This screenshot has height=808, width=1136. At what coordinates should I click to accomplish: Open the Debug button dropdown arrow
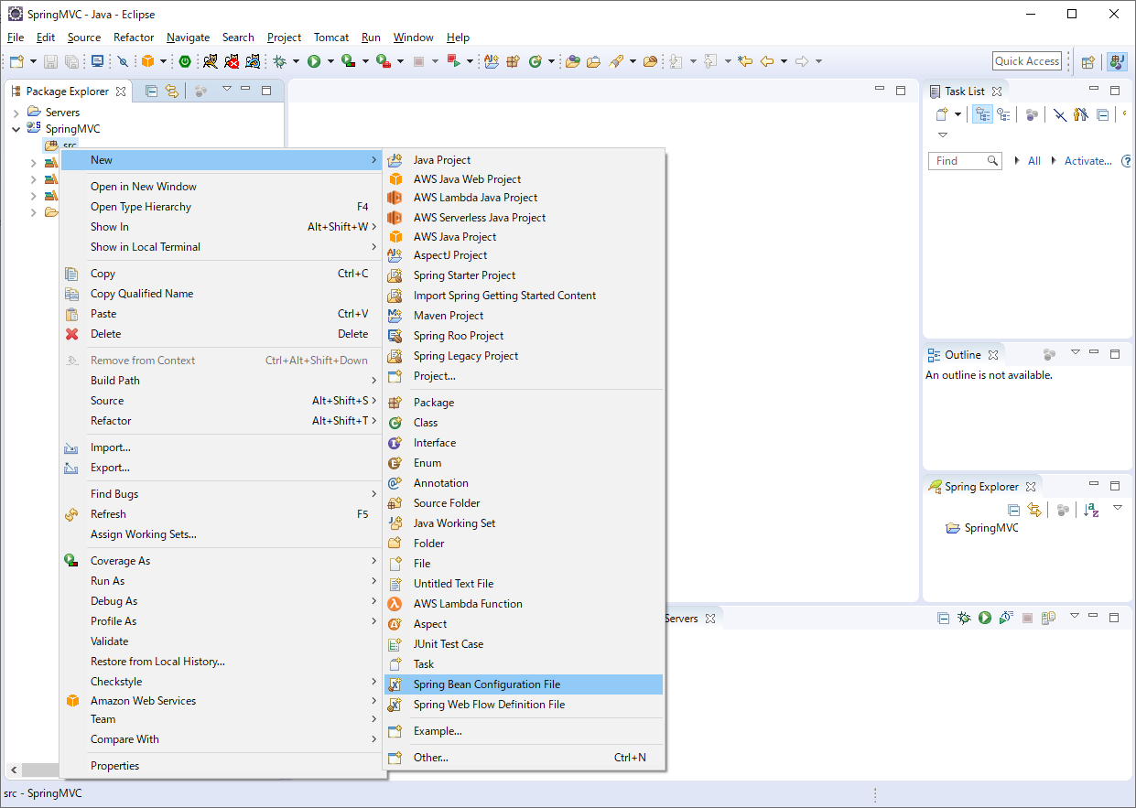(296, 61)
